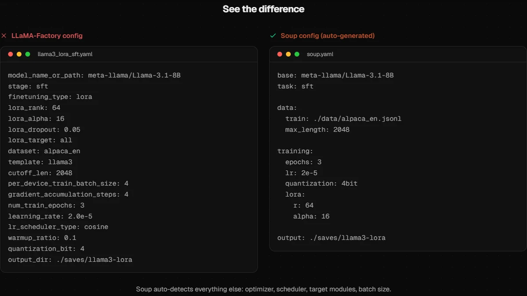Click green dot in soup.yaml window
The image size is (527, 296).
click(297, 54)
